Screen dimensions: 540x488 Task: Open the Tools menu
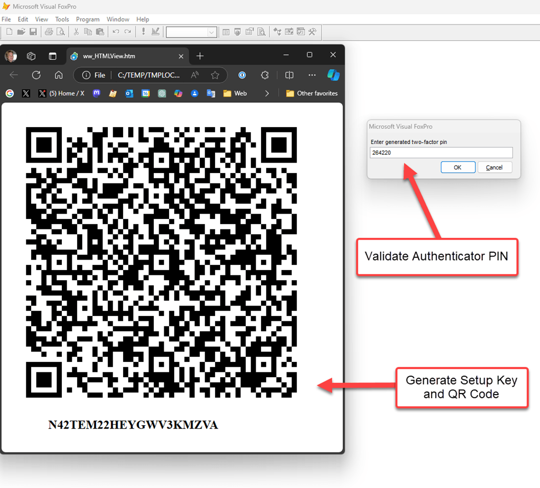pyautogui.click(x=62, y=19)
